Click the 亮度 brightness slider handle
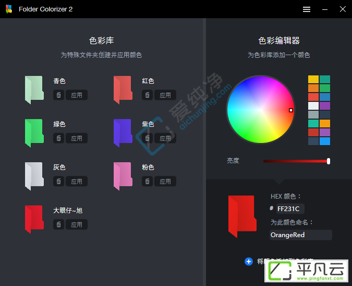Viewport: 352px width, 286px height. pos(329,161)
